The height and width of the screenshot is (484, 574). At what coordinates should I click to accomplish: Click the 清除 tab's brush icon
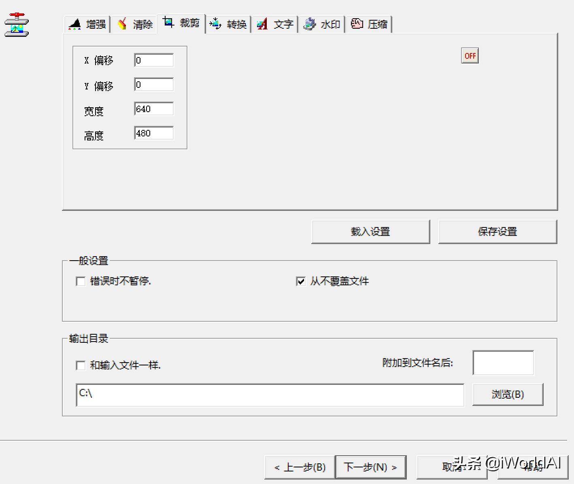122,24
